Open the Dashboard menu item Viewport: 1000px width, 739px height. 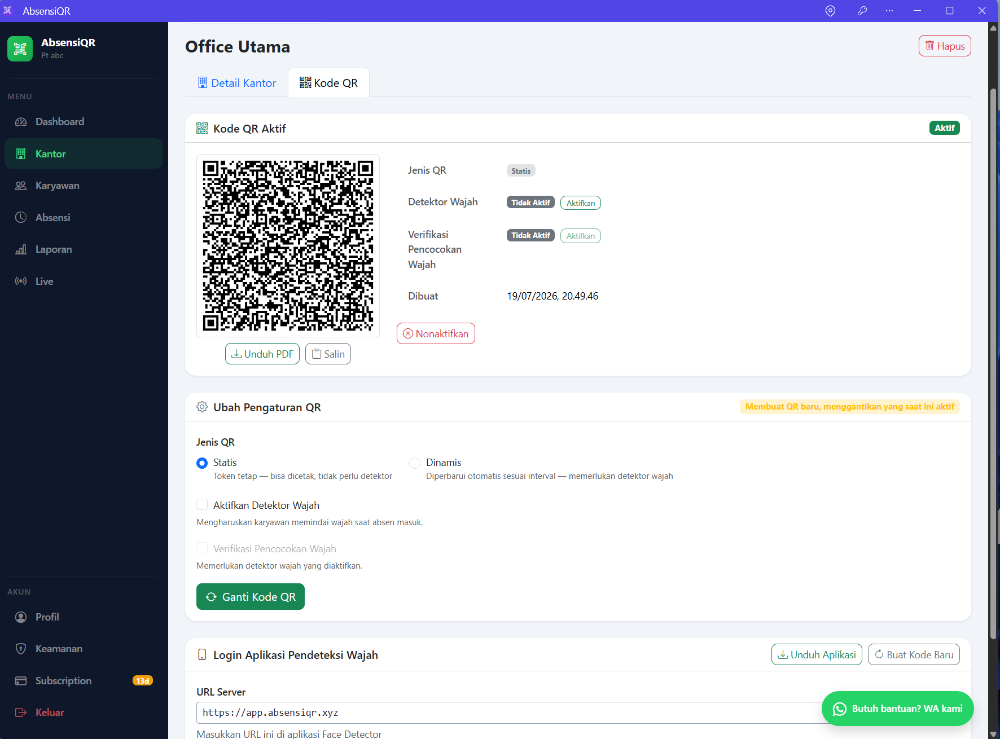[x=84, y=122]
